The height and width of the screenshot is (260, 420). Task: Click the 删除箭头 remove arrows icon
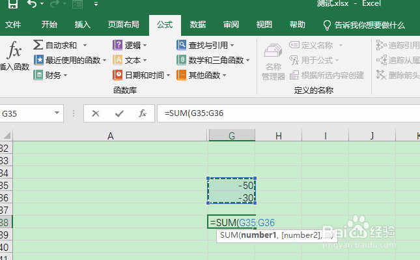pos(381,75)
